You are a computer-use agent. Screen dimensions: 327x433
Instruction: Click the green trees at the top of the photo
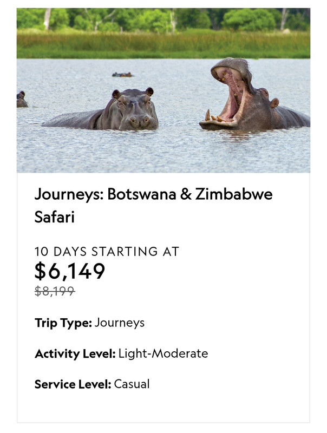(x=163, y=19)
